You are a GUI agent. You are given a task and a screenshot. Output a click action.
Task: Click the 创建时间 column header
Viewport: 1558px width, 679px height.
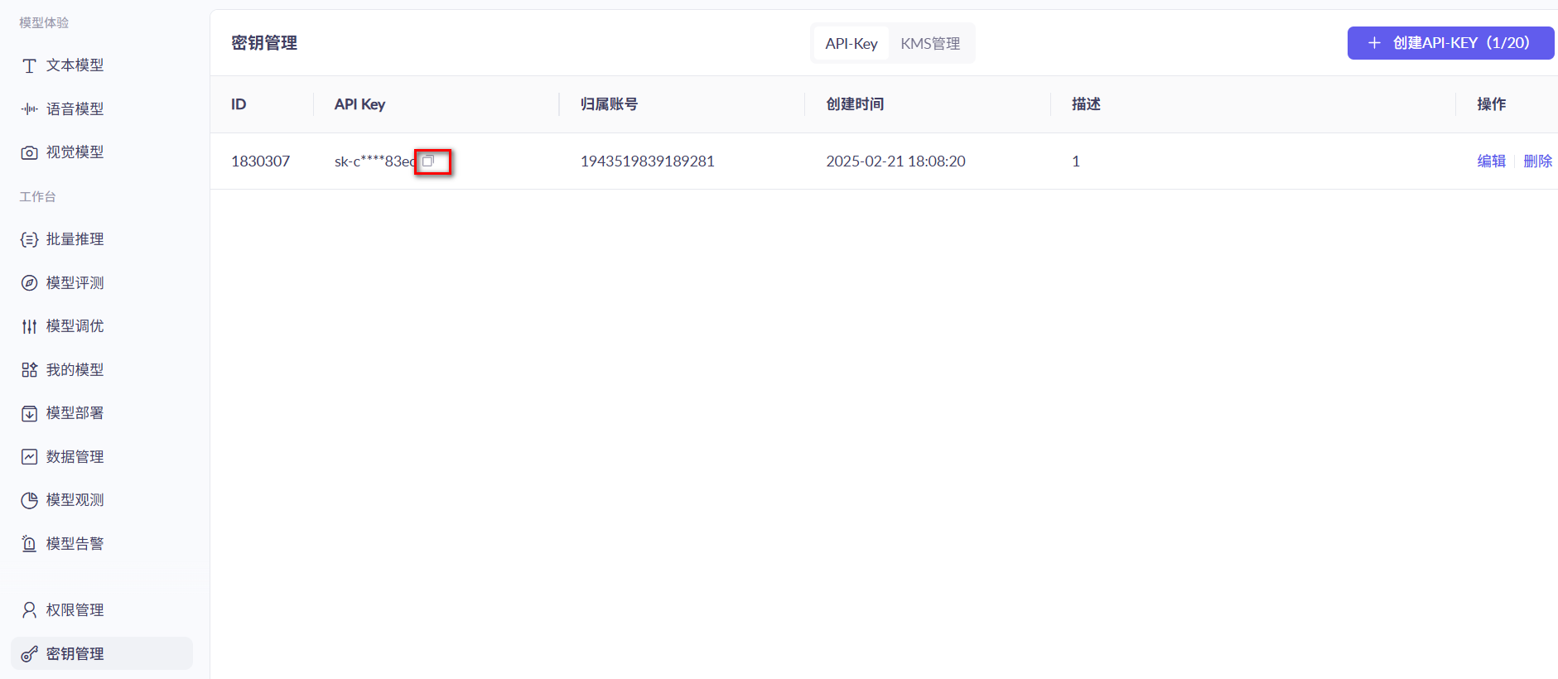[x=855, y=104]
